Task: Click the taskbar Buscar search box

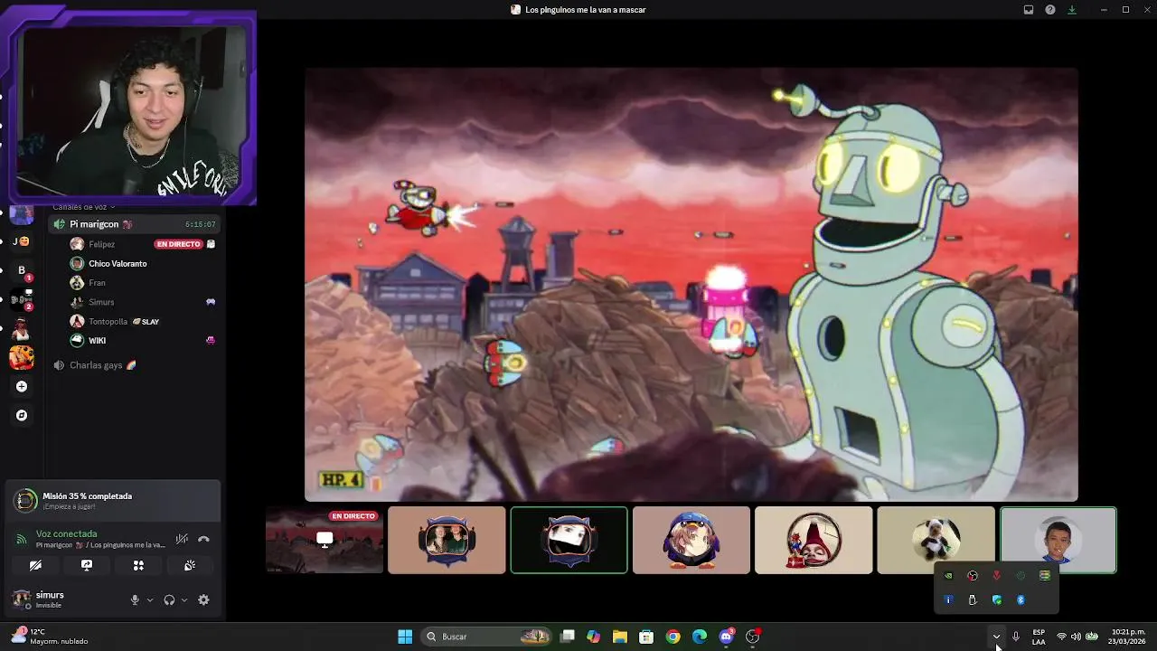Action: 487,637
